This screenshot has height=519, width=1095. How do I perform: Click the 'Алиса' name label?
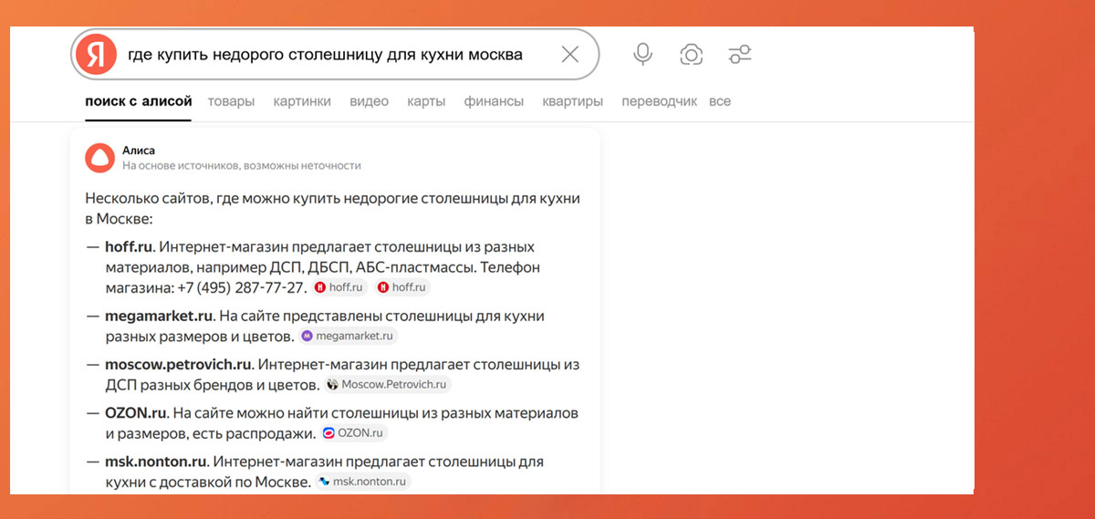click(139, 150)
